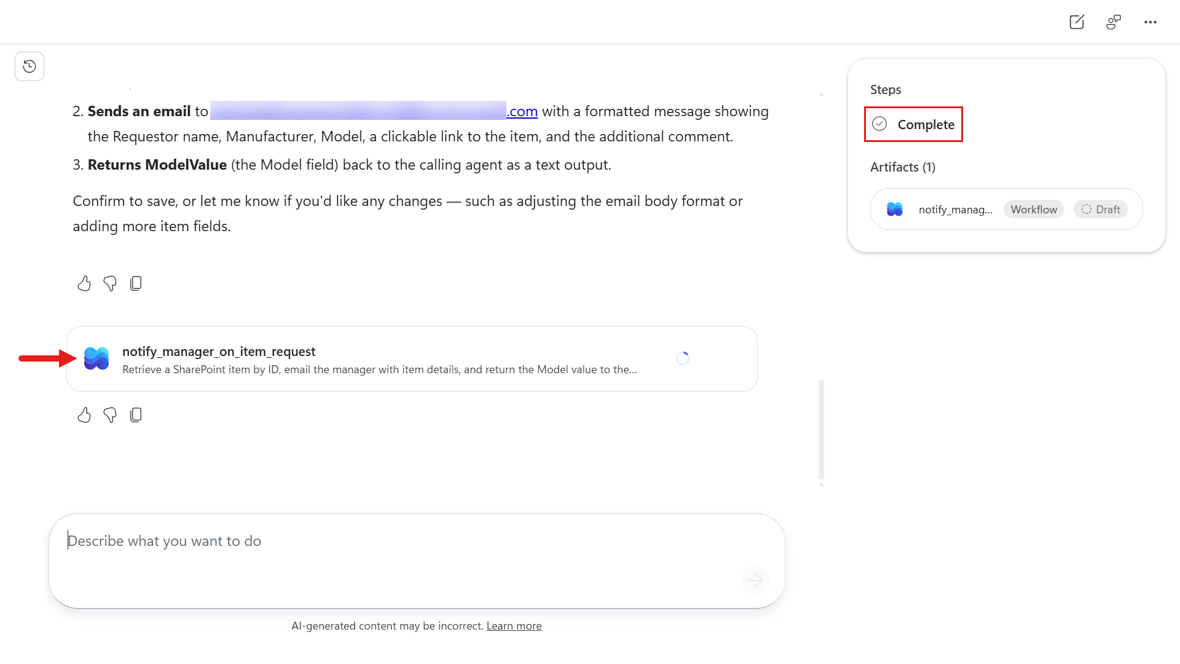Open the new chat compose icon

(1077, 22)
